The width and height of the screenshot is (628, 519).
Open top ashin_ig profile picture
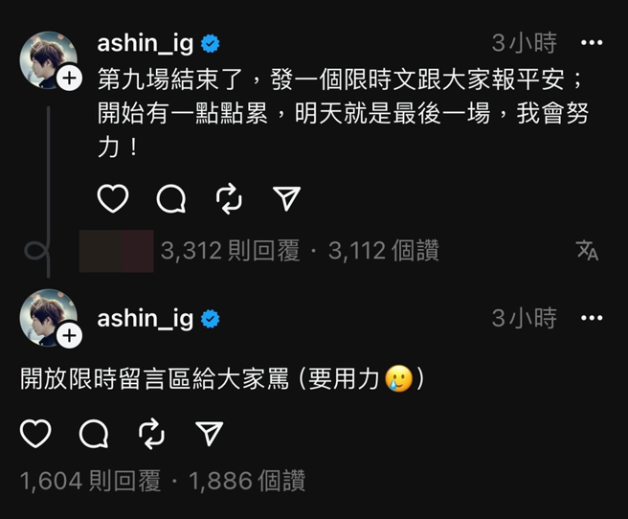pos(49,60)
